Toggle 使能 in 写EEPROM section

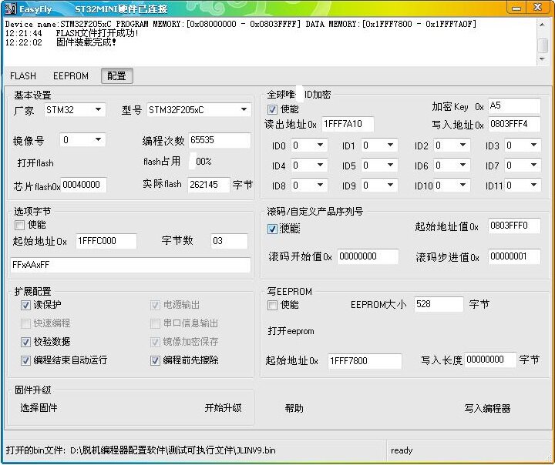point(272,305)
